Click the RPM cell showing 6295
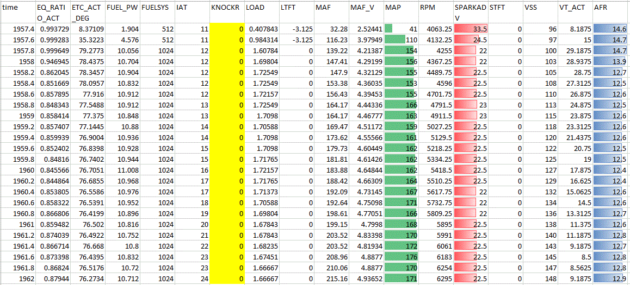Viewport: 630px width, 285px height. 435,279
